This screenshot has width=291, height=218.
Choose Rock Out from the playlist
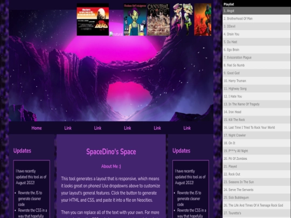tap(257, 174)
